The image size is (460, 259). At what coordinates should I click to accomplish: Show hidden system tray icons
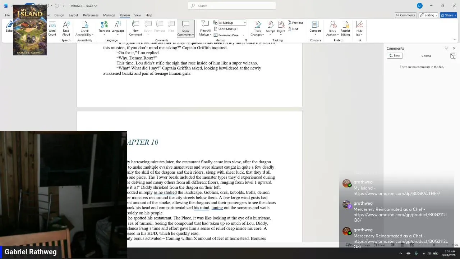coord(401,253)
